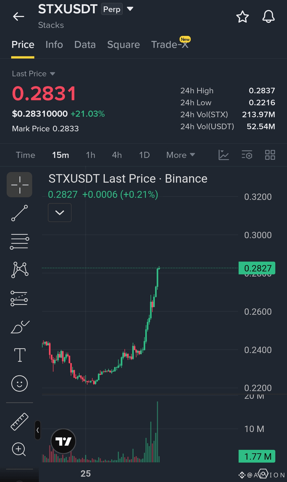Add STXUSDT to favorites with star

[x=243, y=17]
